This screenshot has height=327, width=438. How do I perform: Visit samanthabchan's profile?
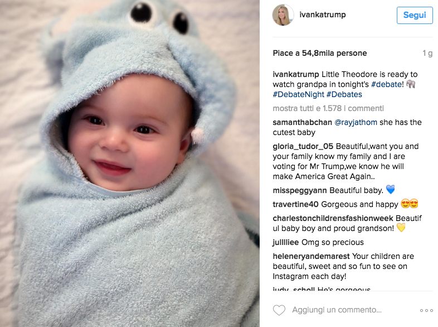coord(302,122)
